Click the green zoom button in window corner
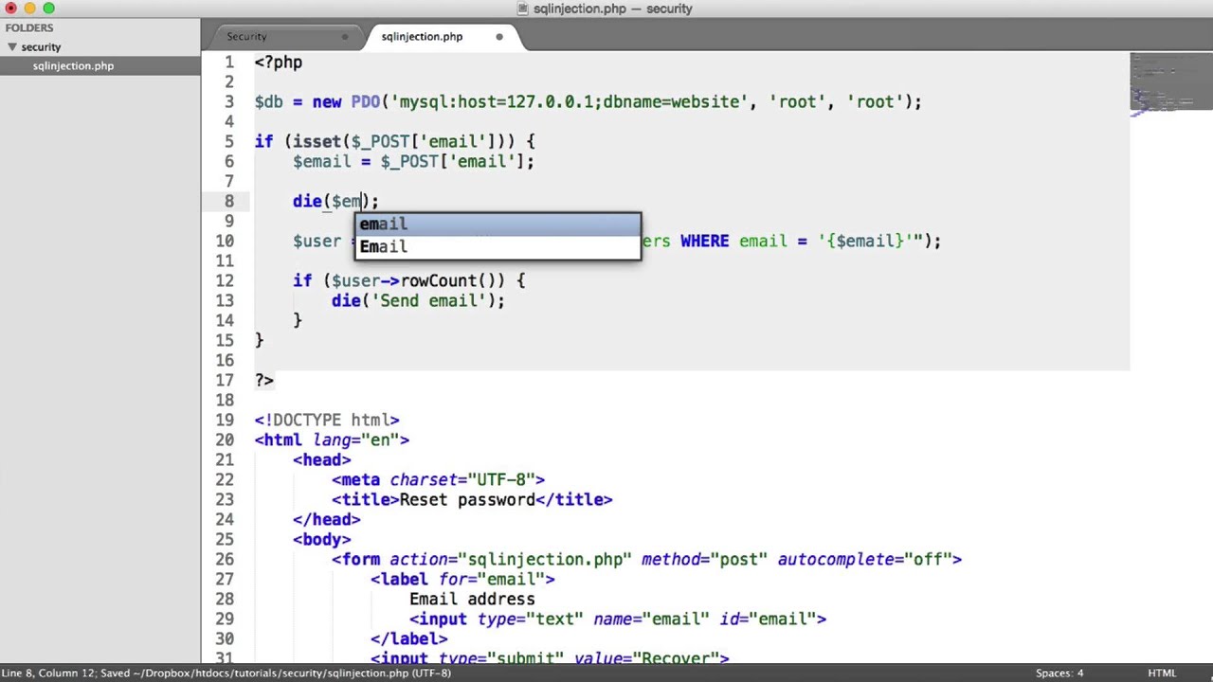Image resolution: width=1213 pixels, height=682 pixels. (x=48, y=9)
